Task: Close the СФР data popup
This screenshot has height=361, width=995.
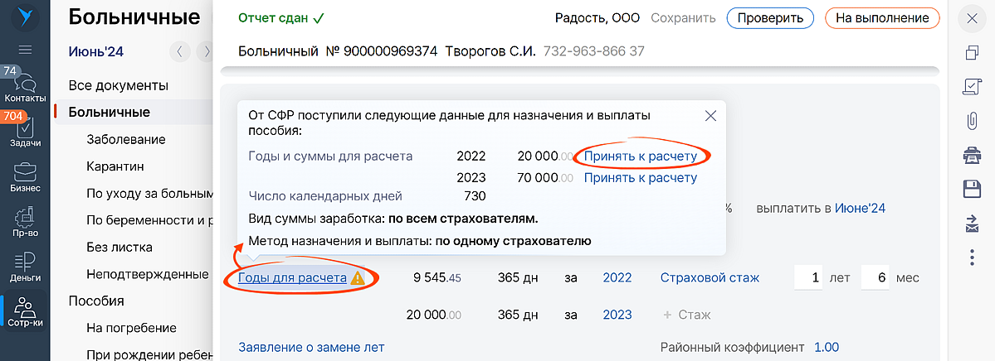Action: point(710,116)
